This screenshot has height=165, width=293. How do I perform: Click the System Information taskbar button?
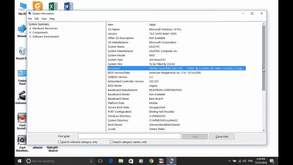point(171,161)
